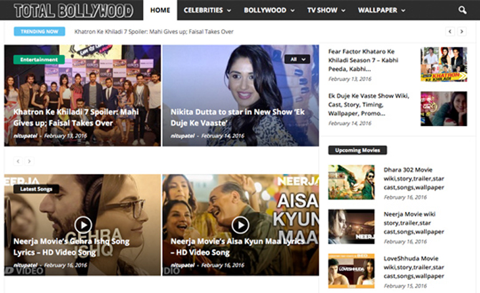
Task: Open Fear Factor Khataro Ke Khiladi link
Action: [x=363, y=60]
